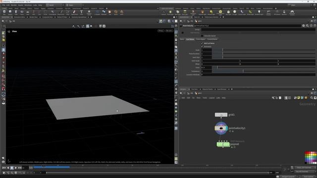Open the File menu

point(3,5)
